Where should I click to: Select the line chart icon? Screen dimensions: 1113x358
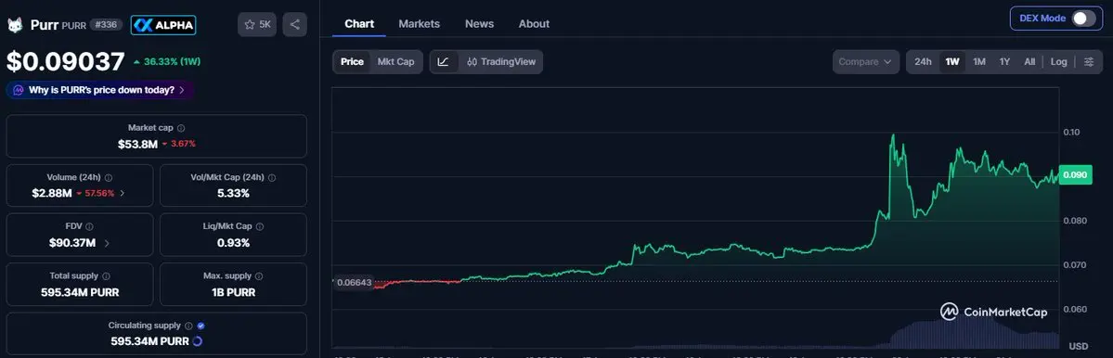[x=443, y=61]
